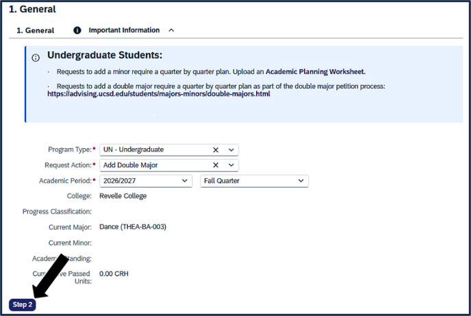This screenshot has height=316, width=471.
Task: Click the 2026/2027 year value
Action: pos(120,181)
